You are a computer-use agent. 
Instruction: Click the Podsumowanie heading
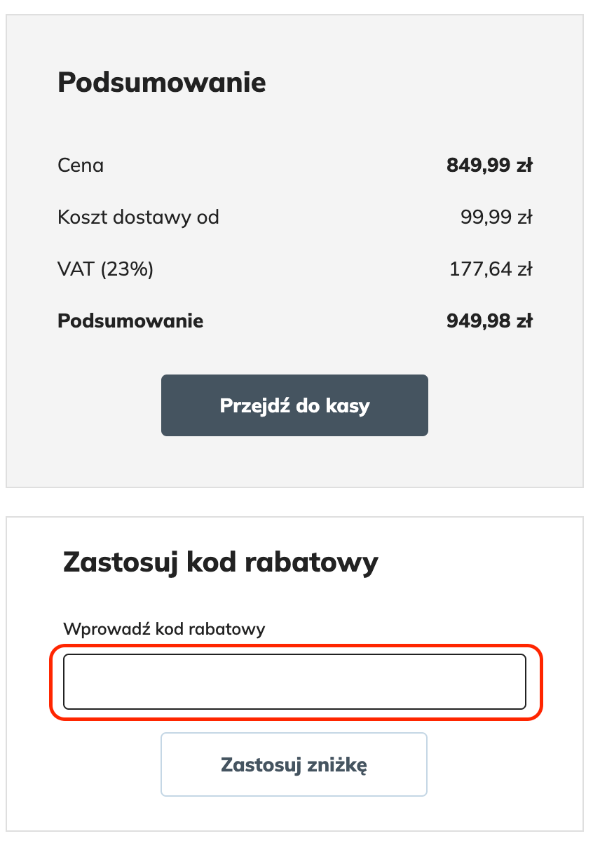pos(162,82)
